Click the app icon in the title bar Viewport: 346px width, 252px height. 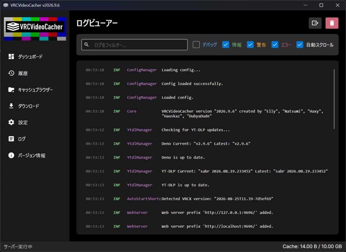pyautogui.click(x=6, y=5)
